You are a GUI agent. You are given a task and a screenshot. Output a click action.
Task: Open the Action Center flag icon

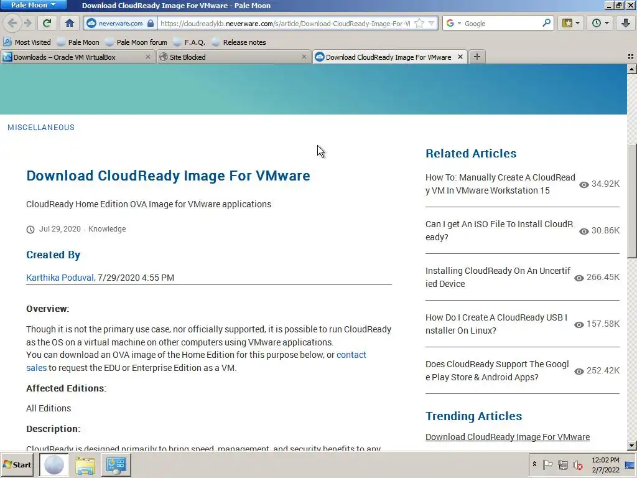point(547,464)
